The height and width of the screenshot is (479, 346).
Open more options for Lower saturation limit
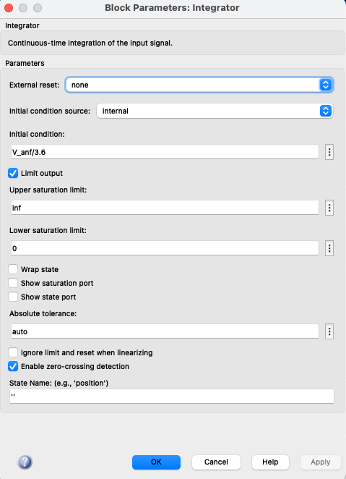tap(329, 248)
